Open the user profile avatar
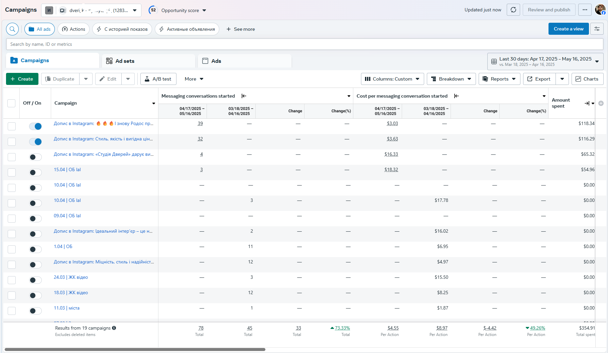Image resolution: width=608 pixels, height=353 pixels. click(600, 10)
